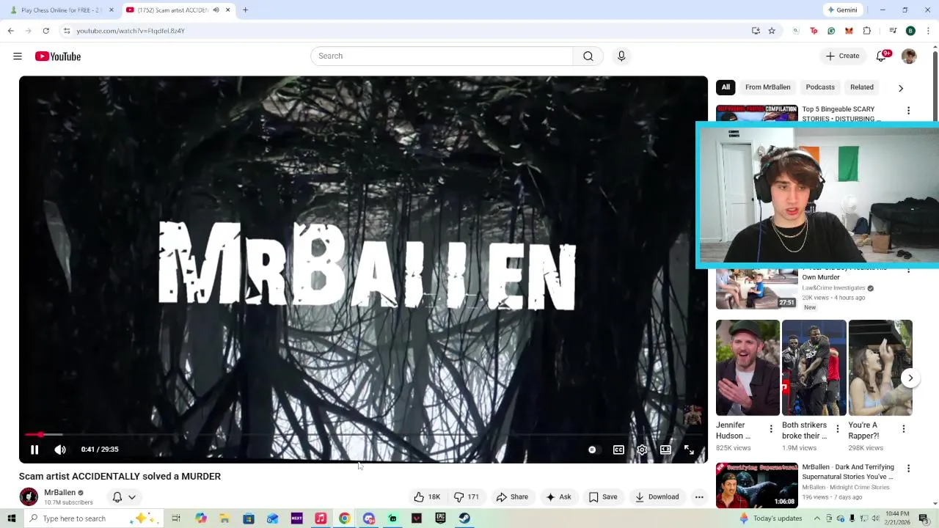Open YouTube notifications bell
Image resolution: width=939 pixels, height=528 pixels.
(882, 56)
